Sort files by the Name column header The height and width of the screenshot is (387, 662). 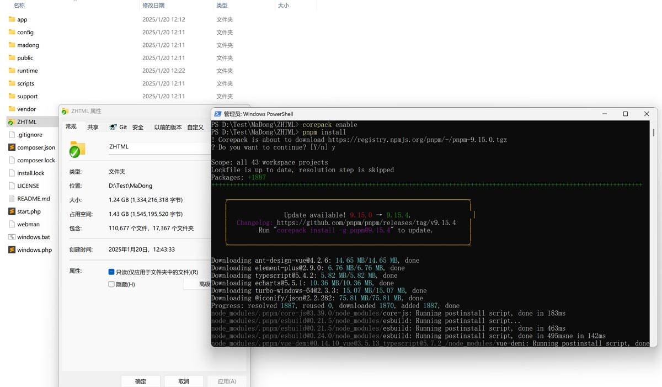click(x=19, y=6)
